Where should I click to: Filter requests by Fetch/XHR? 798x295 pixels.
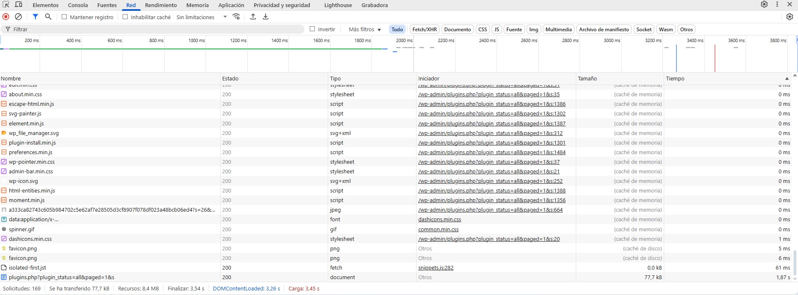click(424, 30)
